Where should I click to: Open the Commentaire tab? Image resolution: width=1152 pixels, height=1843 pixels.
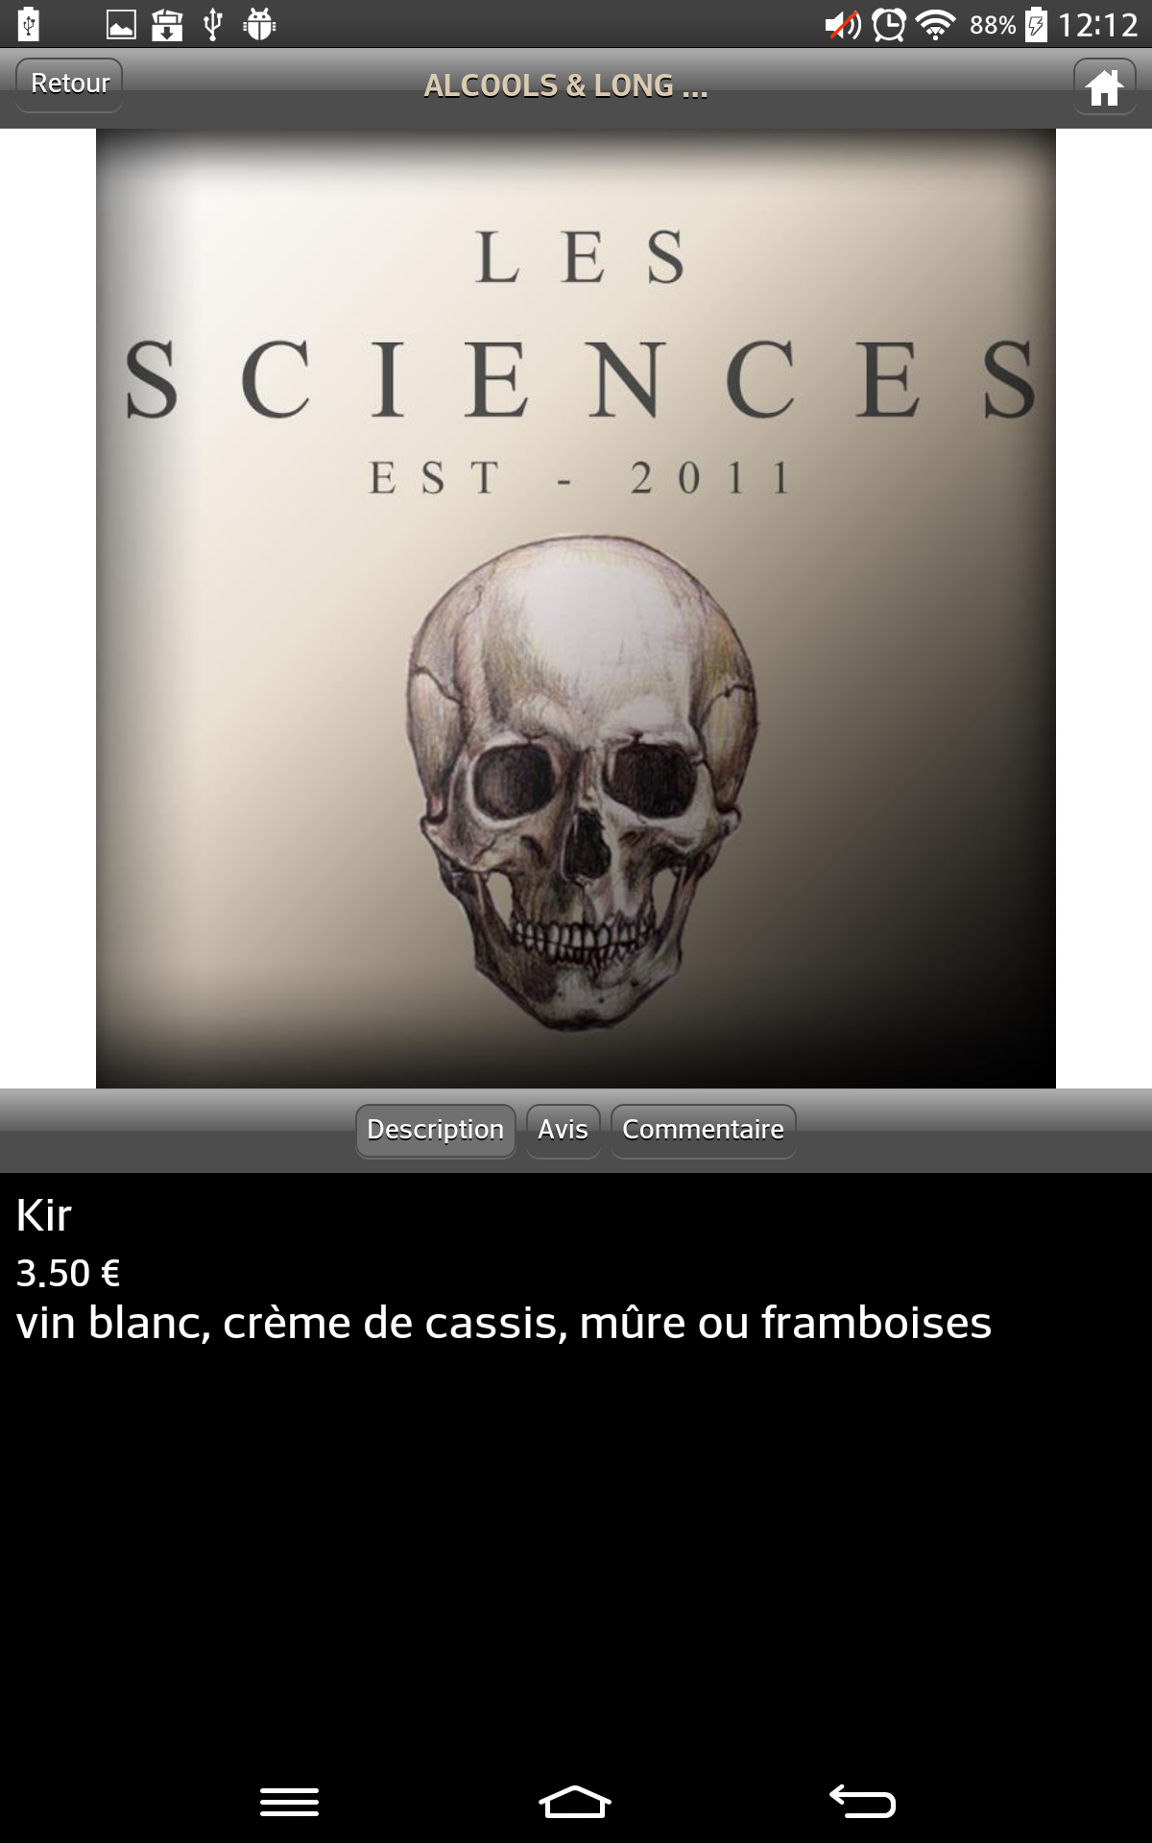(703, 1130)
